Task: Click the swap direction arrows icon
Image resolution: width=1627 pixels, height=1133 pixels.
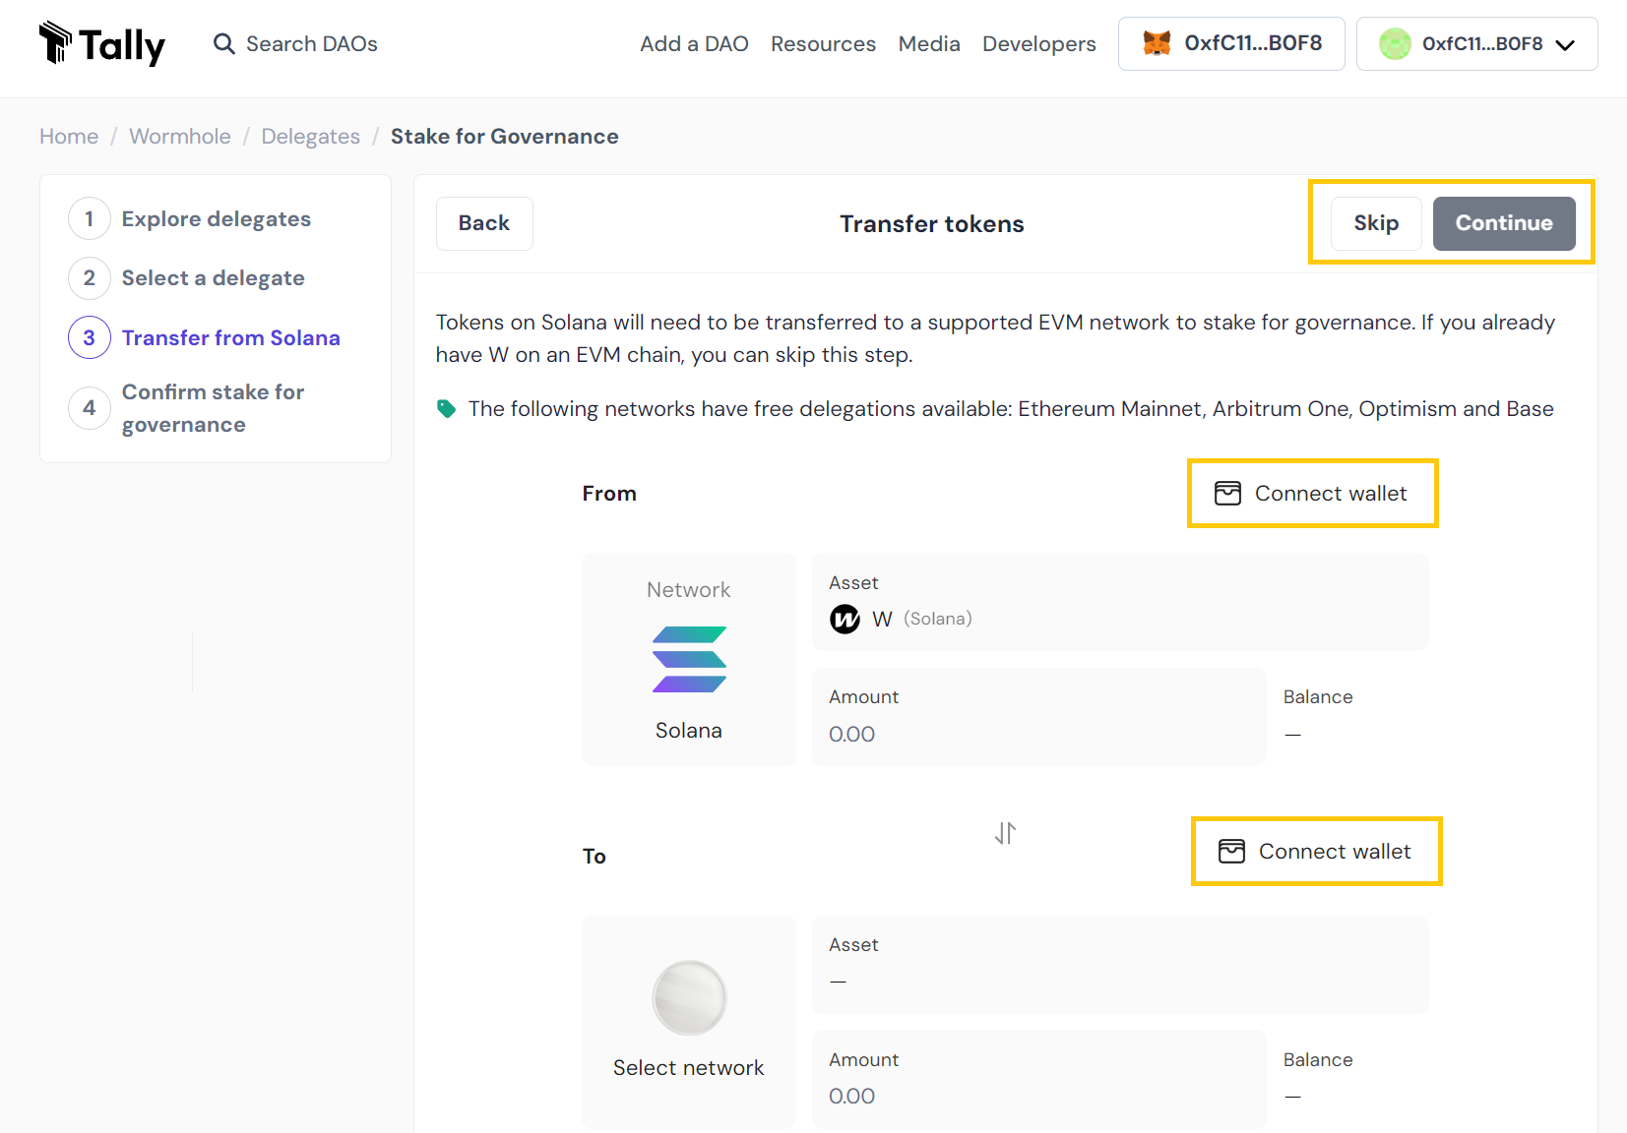Action: [x=1005, y=833]
